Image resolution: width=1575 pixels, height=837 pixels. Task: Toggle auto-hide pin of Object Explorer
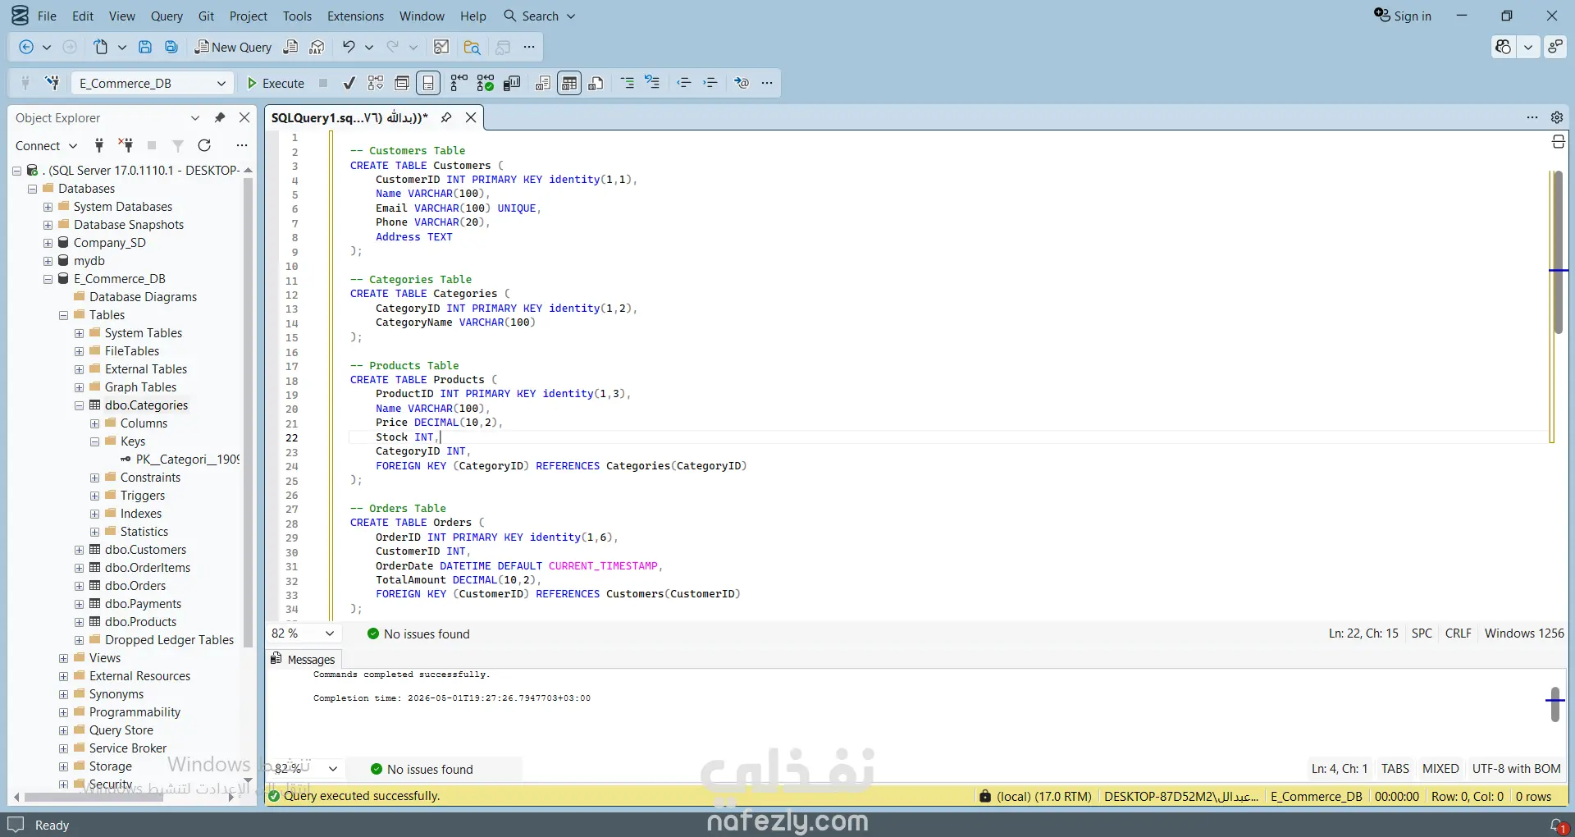pyautogui.click(x=220, y=117)
